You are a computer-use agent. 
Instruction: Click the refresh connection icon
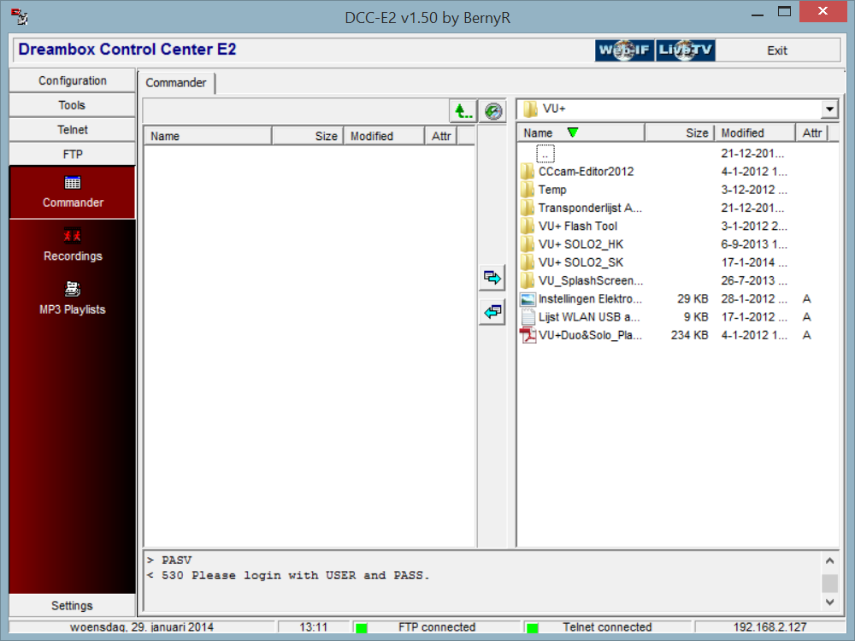coord(493,111)
